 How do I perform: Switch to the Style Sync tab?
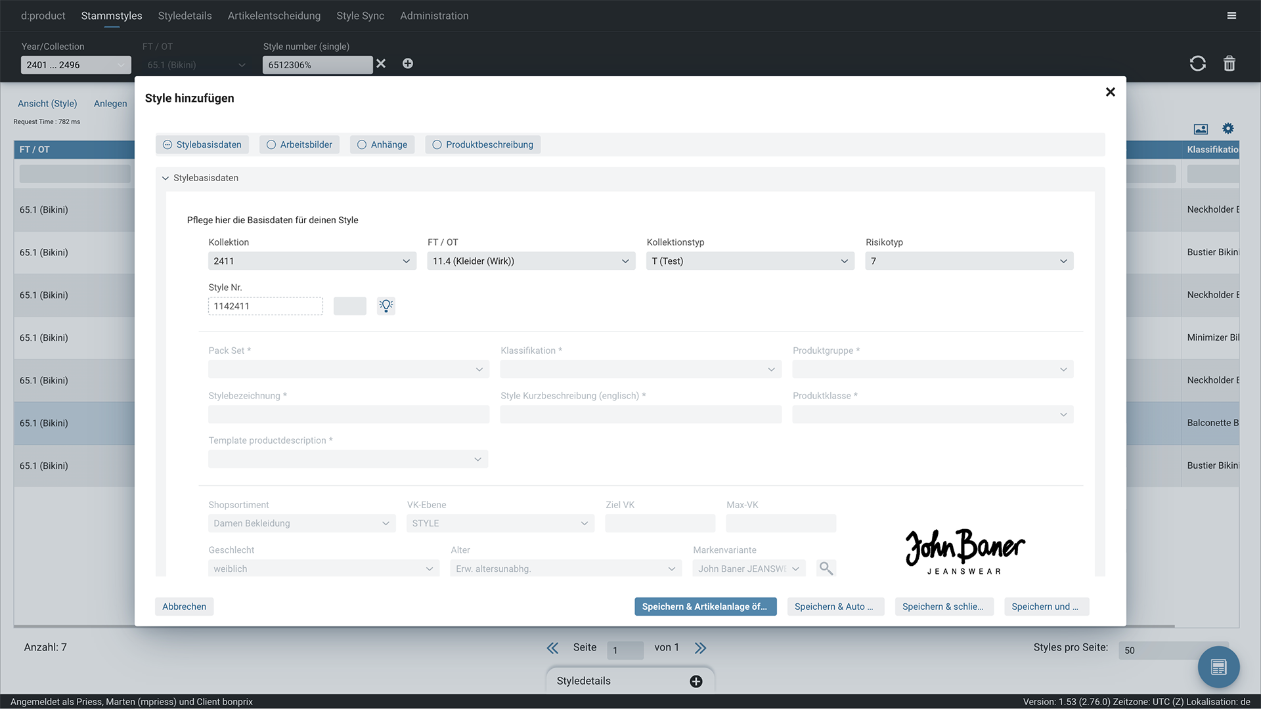point(360,16)
